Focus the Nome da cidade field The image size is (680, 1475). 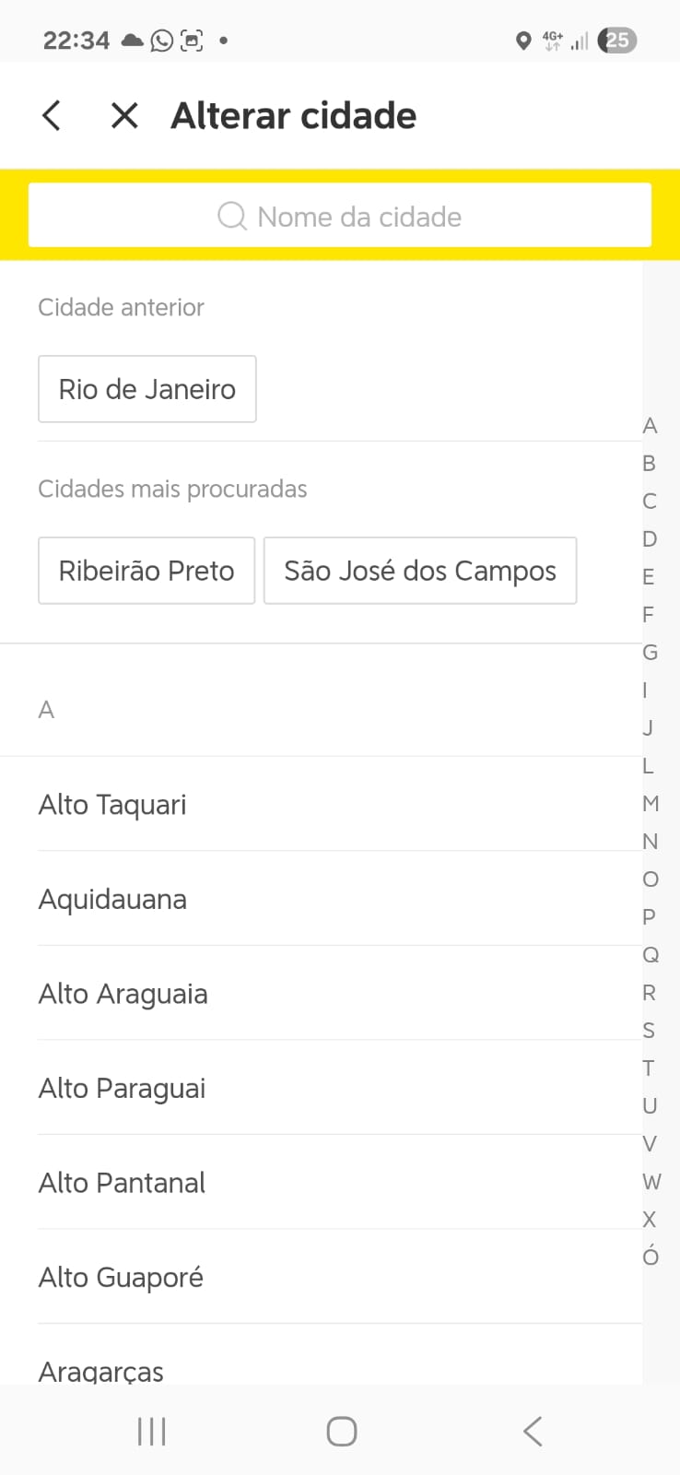tap(359, 217)
